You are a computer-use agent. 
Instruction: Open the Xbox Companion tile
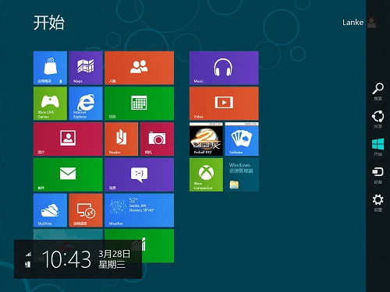(206, 174)
